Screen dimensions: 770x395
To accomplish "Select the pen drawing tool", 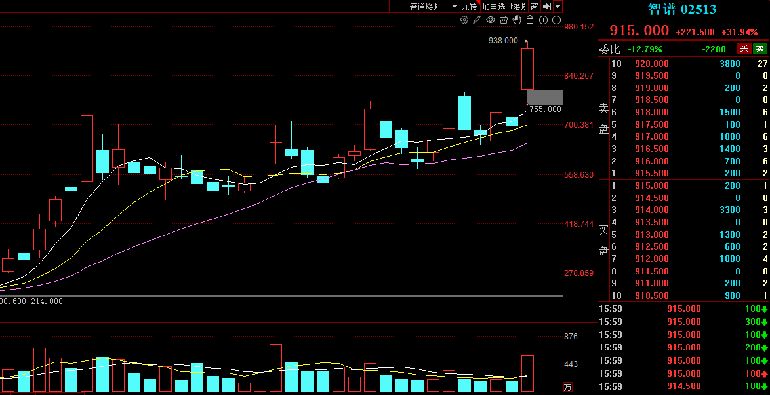I will coord(477,20).
